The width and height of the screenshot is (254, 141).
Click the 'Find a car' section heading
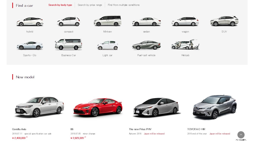coord(24,6)
